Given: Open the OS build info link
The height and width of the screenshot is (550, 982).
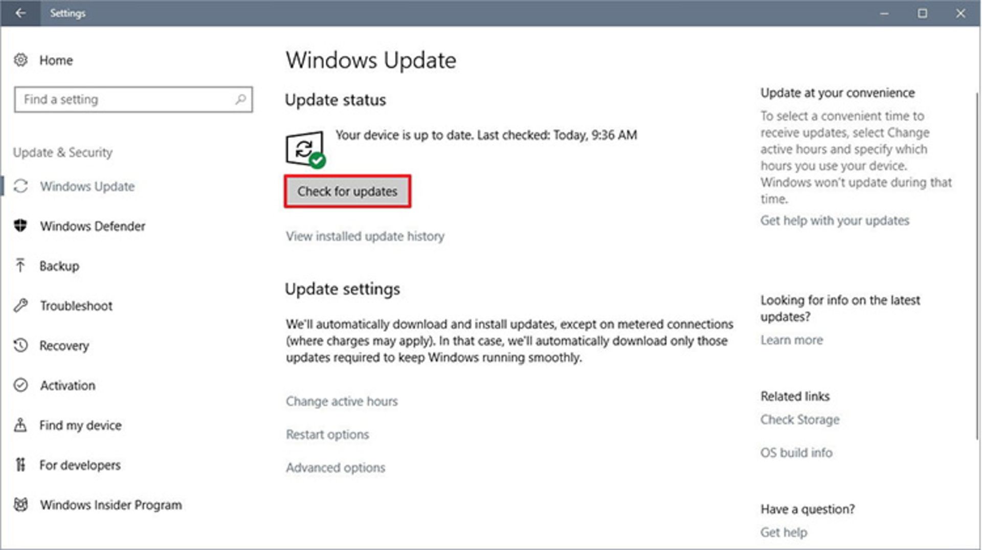Looking at the screenshot, I should [796, 453].
